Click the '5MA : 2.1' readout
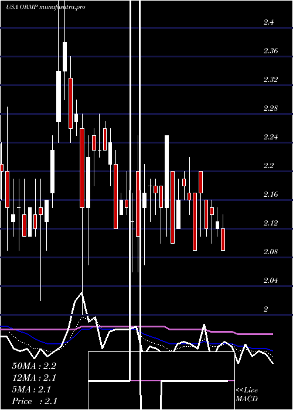The width and height of the screenshot is (293, 410). tap(32, 389)
